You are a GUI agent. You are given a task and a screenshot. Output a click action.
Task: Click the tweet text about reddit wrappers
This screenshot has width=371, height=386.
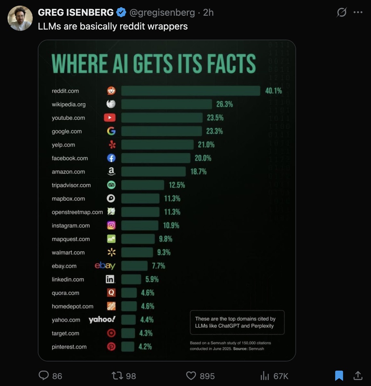(x=113, y=27)
